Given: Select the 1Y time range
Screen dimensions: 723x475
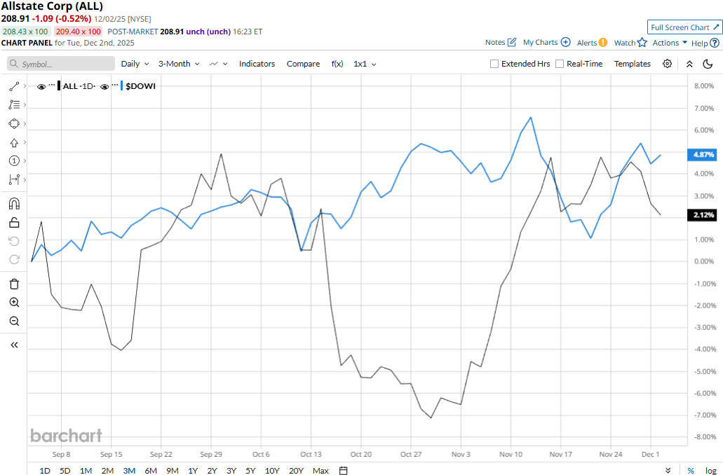Looking at the screenshot, I should (x=193, y=470).
